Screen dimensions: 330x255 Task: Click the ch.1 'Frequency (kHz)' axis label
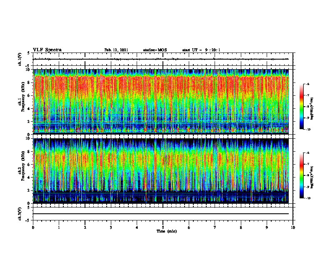click(x=23, y=97)
